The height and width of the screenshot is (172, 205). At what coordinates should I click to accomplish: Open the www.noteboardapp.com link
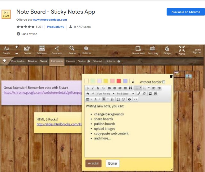coord(50,20)
